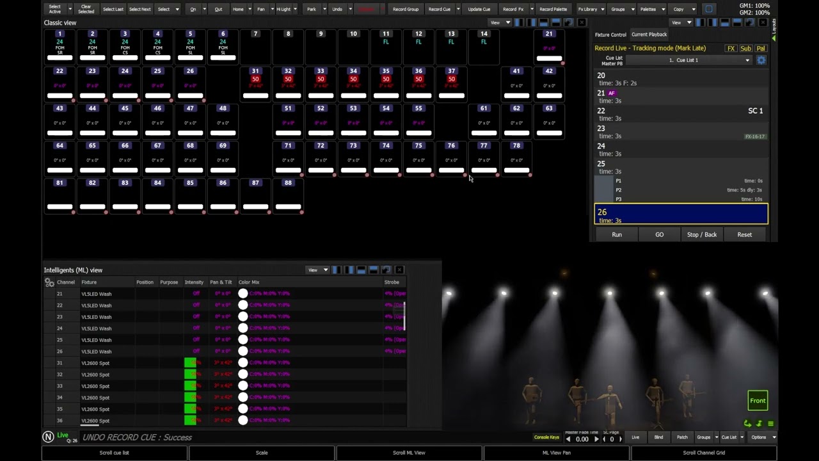Select the Front view cube in visualizer
The image size is (819, 461).
[758, 401]
